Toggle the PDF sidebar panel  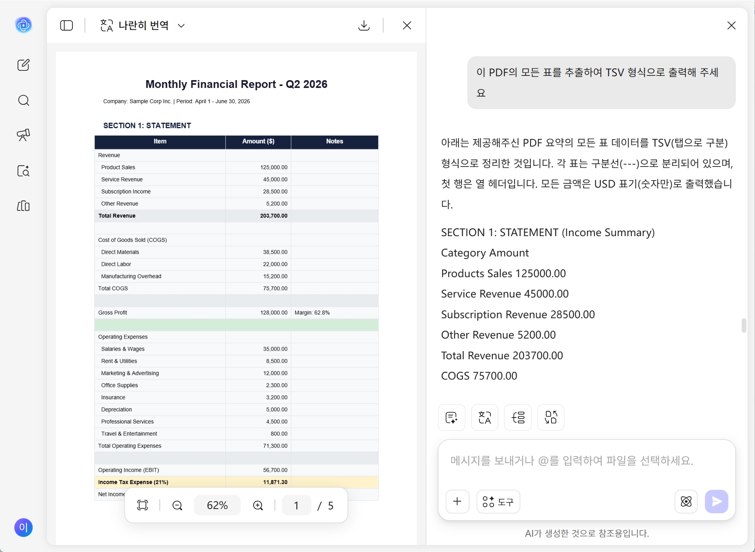click(67, 25)
